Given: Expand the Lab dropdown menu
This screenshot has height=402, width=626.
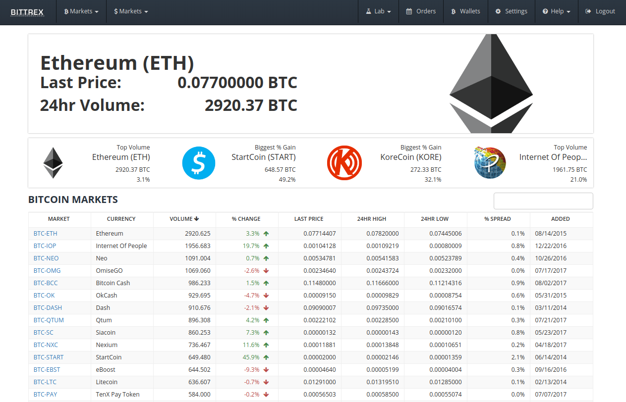Looking at the screenshot, I should click(x=379, y=11).
